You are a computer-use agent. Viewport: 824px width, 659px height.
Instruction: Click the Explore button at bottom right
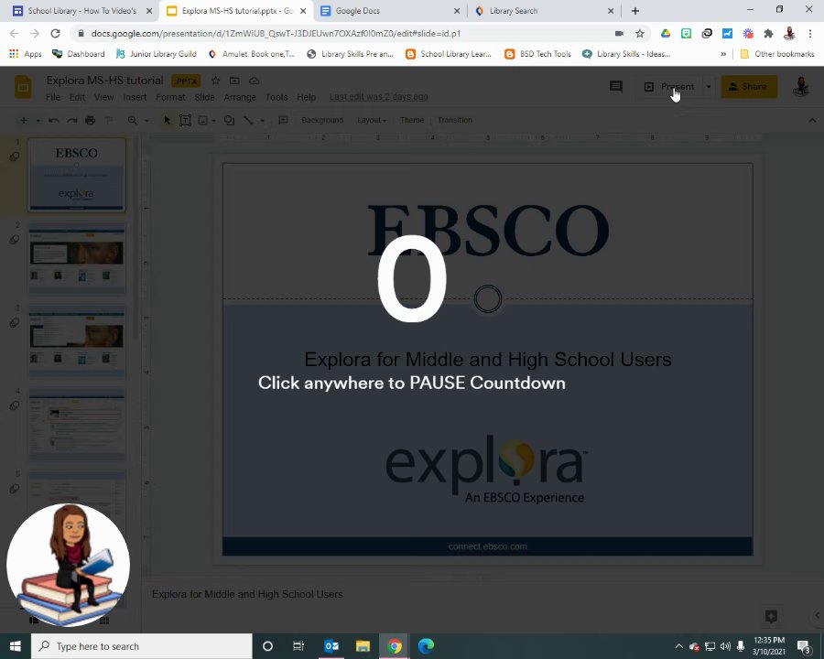point(771,616)
